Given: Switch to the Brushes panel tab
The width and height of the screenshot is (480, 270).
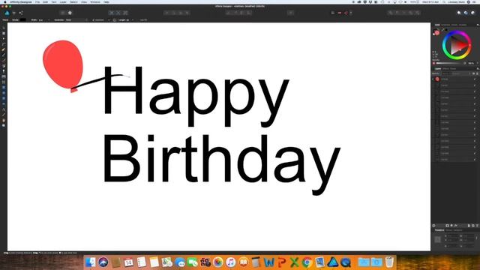Looking at the screenshot, I should point(463,25).
